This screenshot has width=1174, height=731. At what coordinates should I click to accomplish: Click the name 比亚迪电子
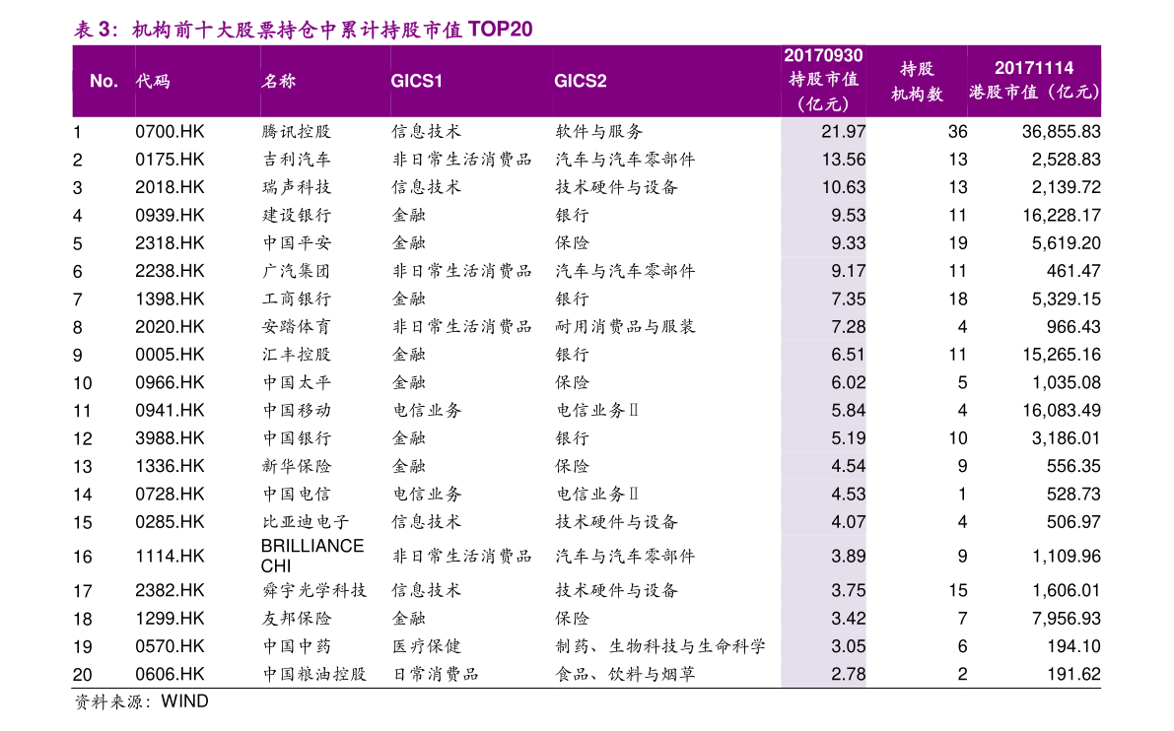[x=306, y=522]
